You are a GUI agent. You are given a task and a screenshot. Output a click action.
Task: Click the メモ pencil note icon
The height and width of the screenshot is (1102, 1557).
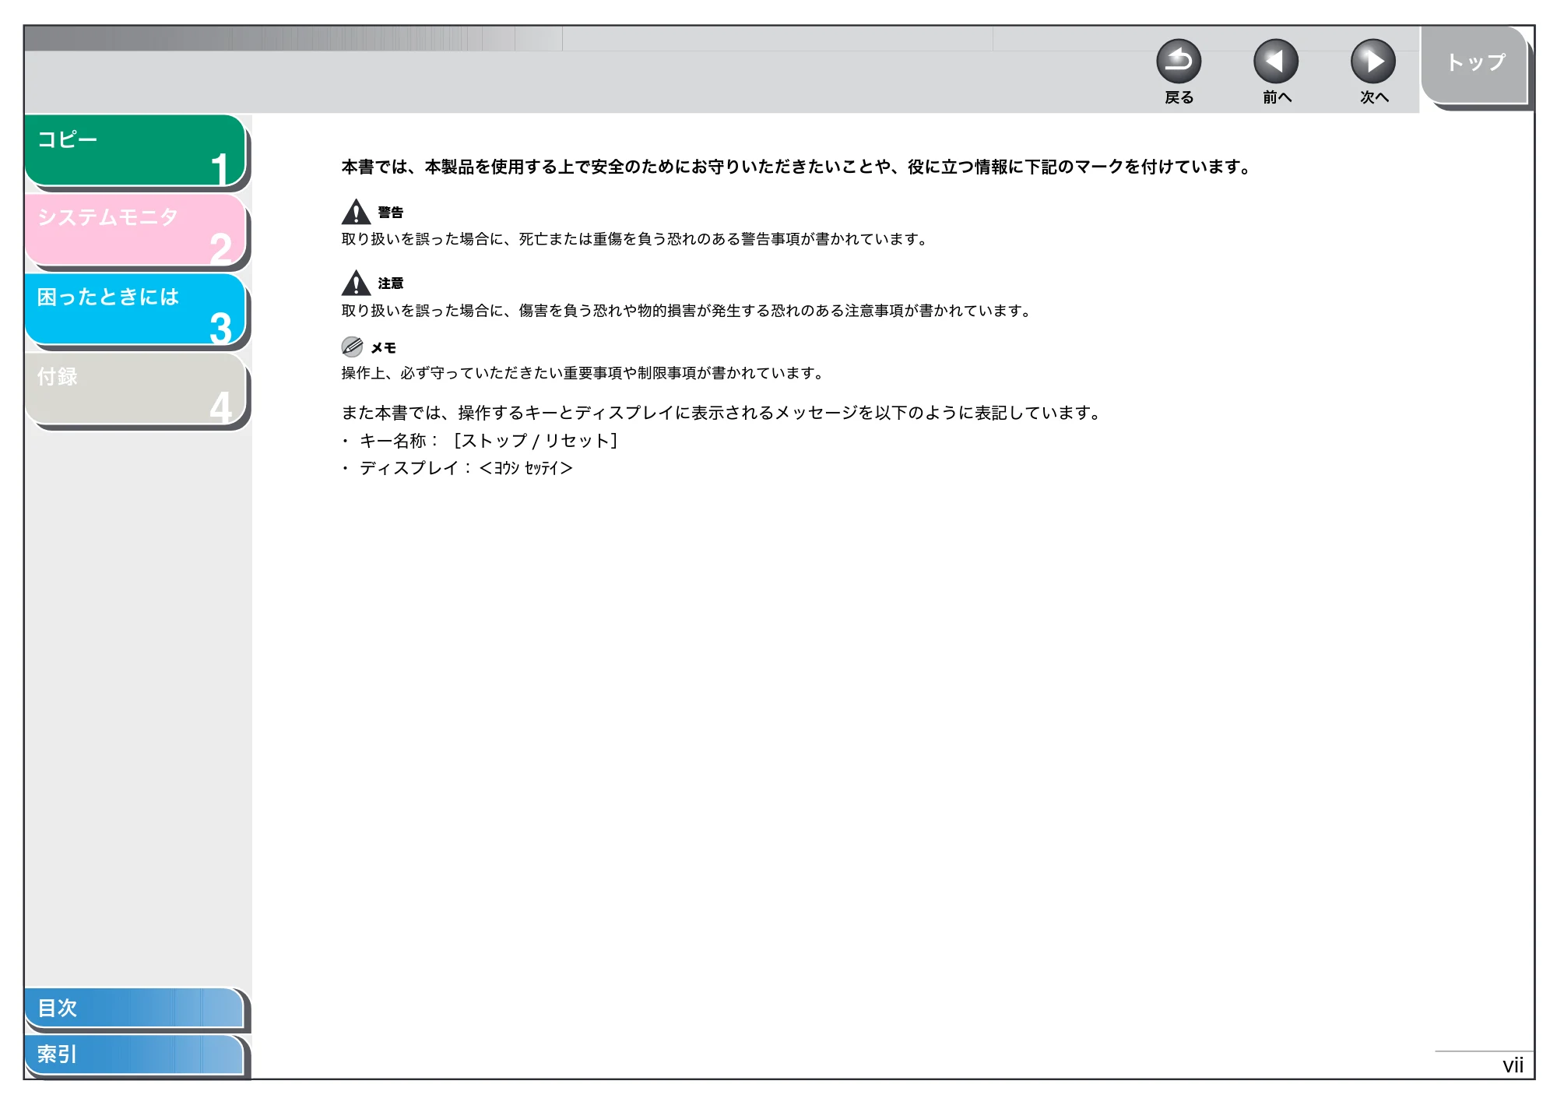click(352, 347)
